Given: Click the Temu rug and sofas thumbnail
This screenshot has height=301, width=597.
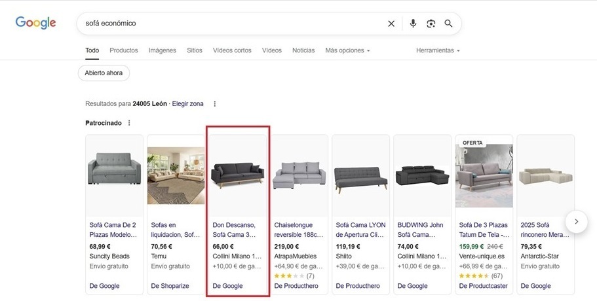Looking at the screenshot, I should coord(176,175).
